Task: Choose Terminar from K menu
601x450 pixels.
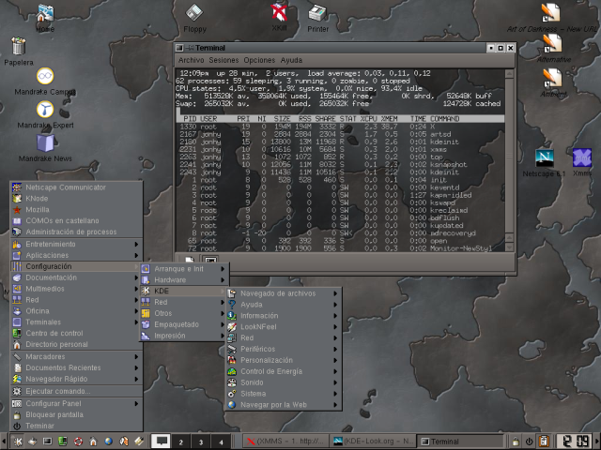Action: point(76,426)
